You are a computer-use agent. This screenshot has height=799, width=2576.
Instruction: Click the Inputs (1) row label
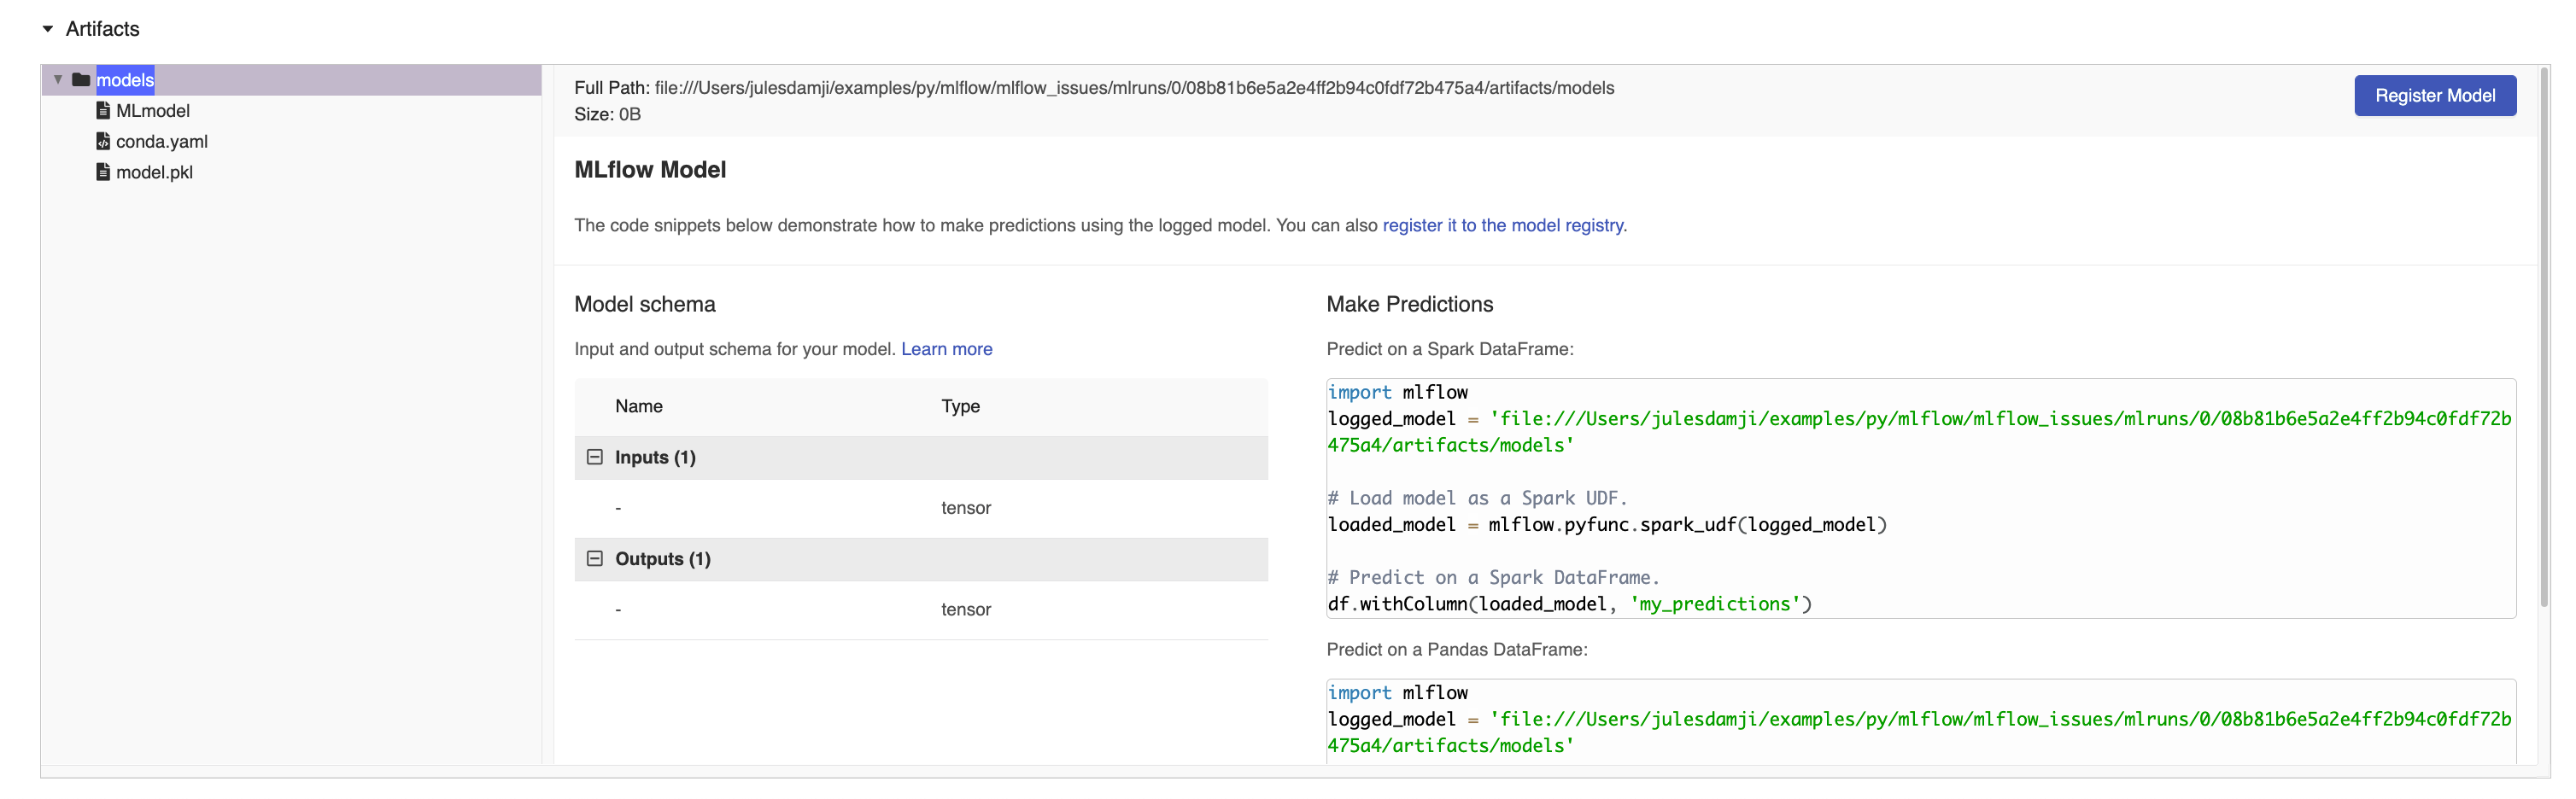click(x=655, y=458)
